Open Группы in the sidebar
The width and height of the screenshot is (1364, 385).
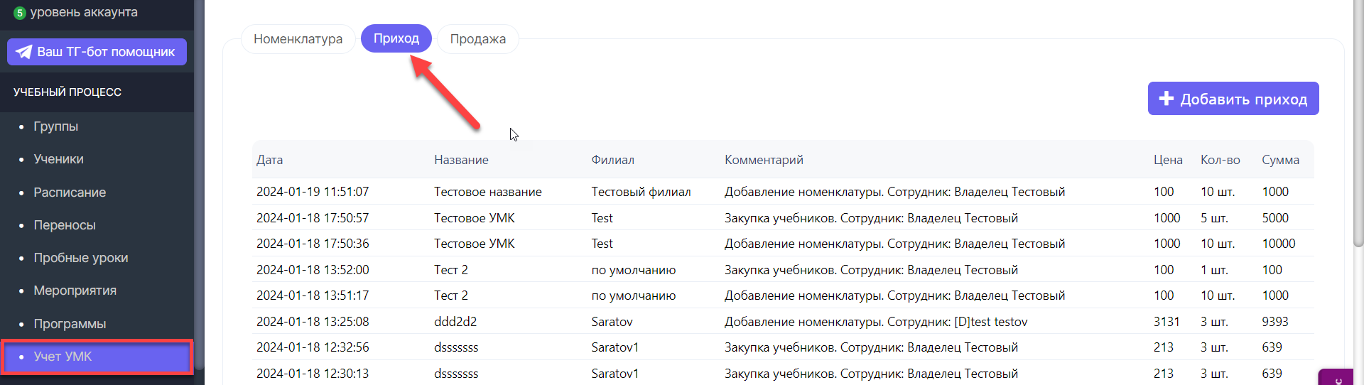click(x=55, y=126)
